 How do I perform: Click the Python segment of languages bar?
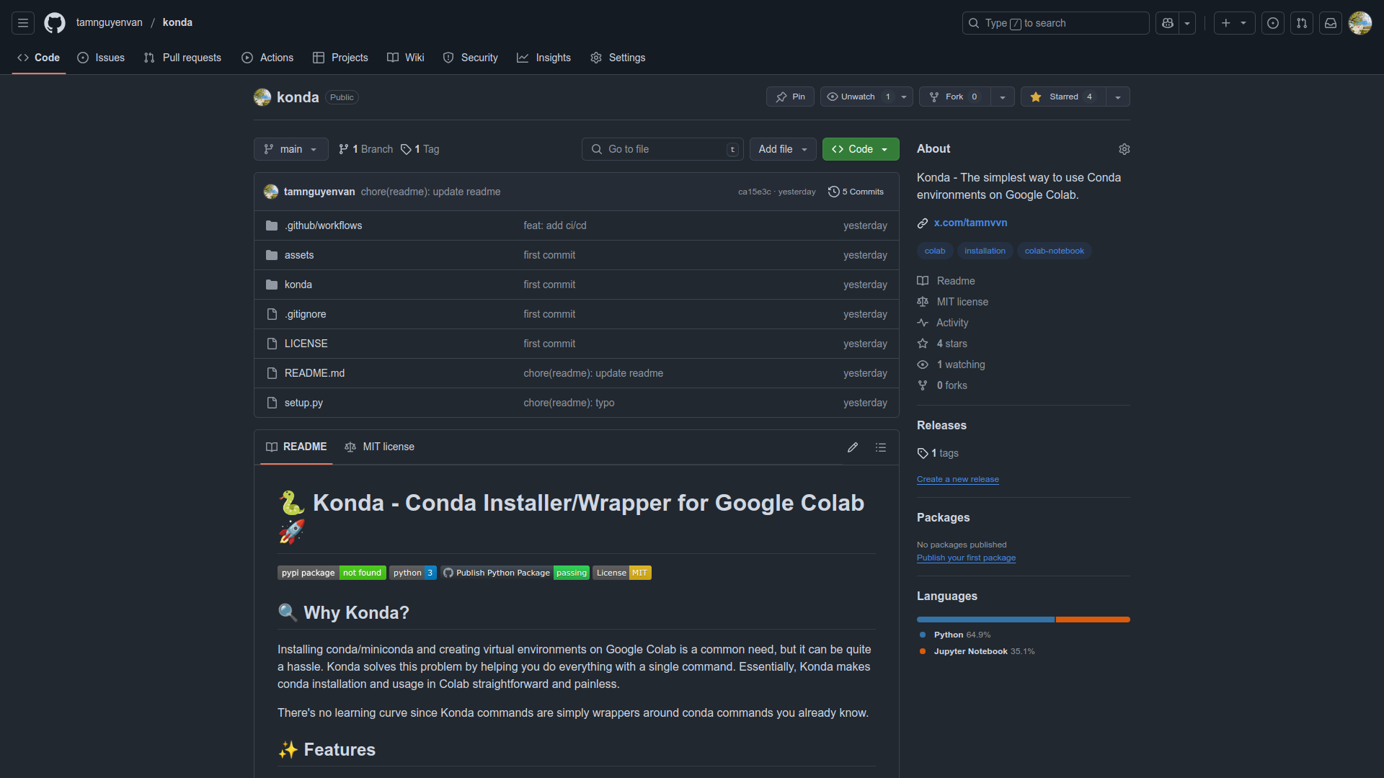pyautogui.click(x=985, y=620)
